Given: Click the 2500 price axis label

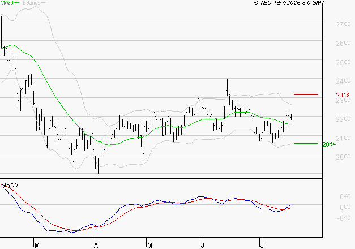Looking at the screenshot, I should click(x=343, y=62).
